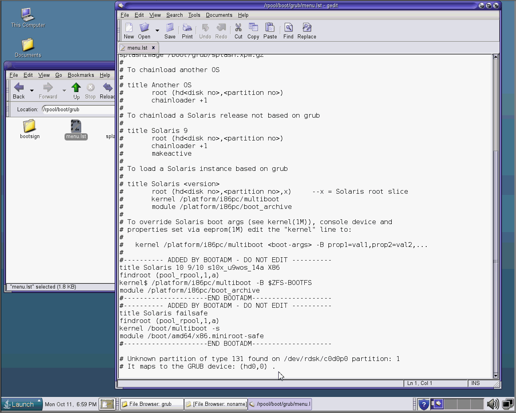Open the File Browser's View menu
516x413 pixels.
44,75
